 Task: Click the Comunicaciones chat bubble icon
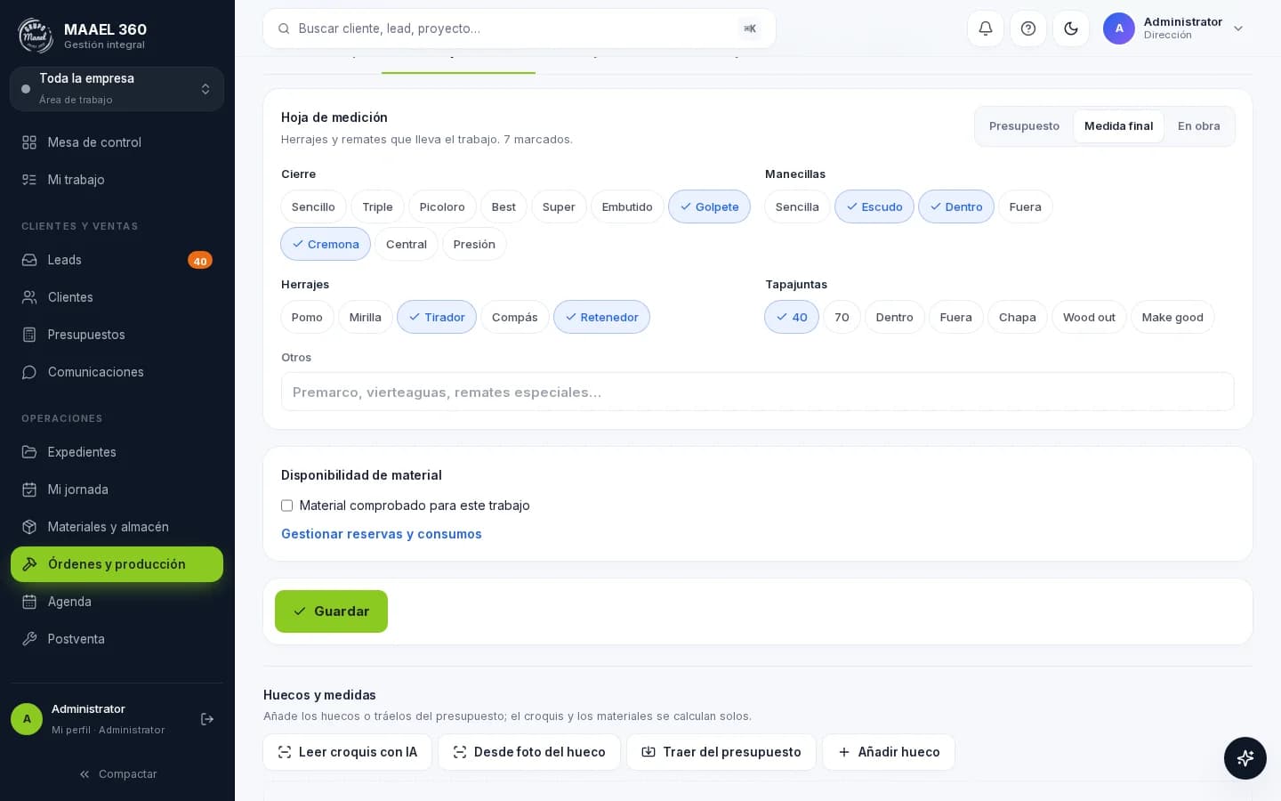(29, 372)
